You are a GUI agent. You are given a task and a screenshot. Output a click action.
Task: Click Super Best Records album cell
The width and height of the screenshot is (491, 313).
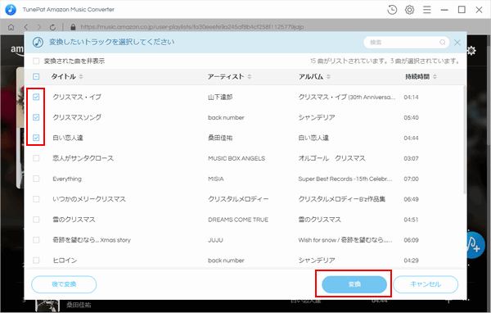click(x=345, y=179)
